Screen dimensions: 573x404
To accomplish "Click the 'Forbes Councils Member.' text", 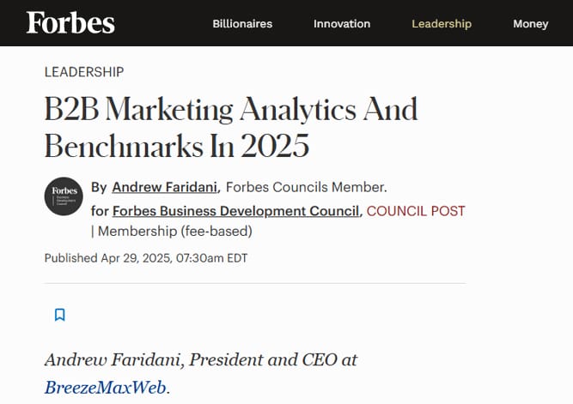I will coord(306,187).
